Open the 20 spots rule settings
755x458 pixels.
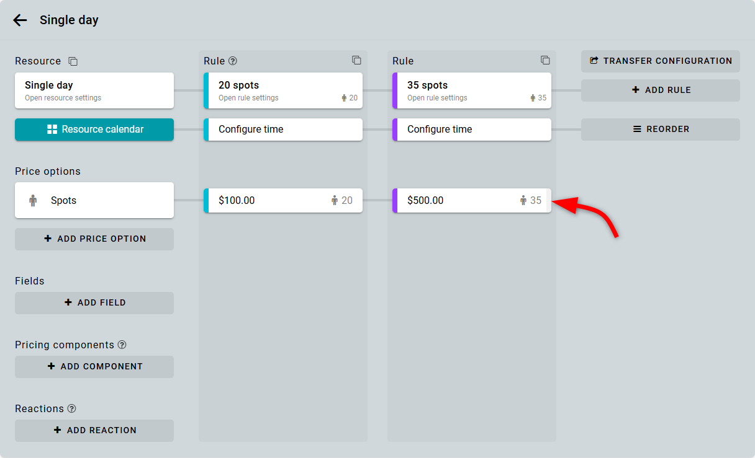tap(283, 90)
